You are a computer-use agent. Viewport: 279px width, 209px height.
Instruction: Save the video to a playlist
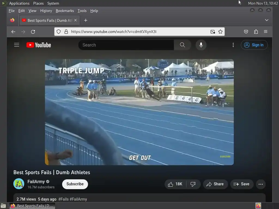pos(242,184)
